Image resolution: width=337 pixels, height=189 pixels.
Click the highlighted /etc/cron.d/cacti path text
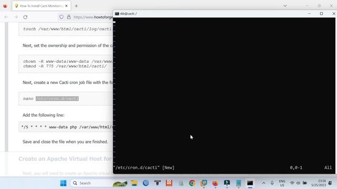tap(57, 99)
